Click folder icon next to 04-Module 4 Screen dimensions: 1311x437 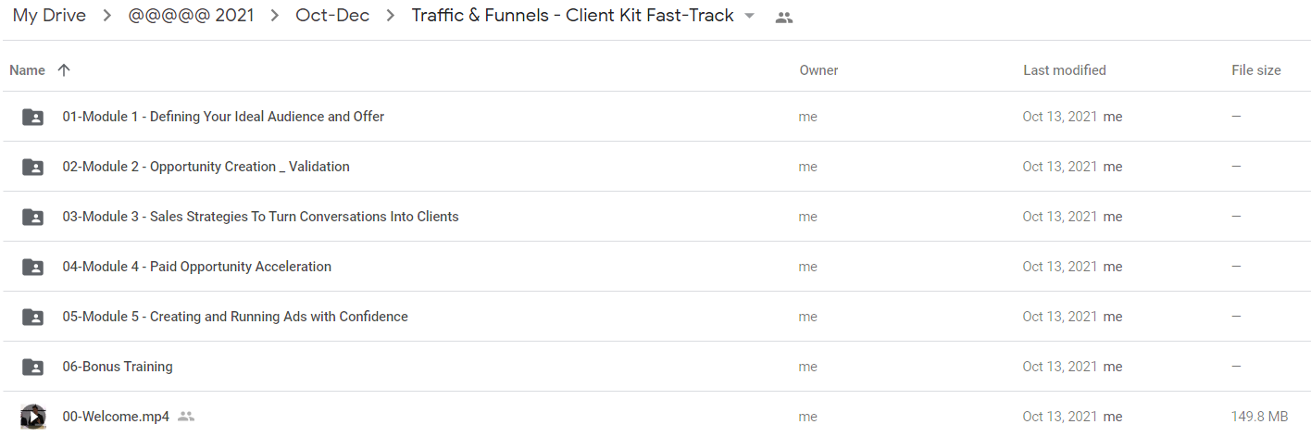point(32,267)
